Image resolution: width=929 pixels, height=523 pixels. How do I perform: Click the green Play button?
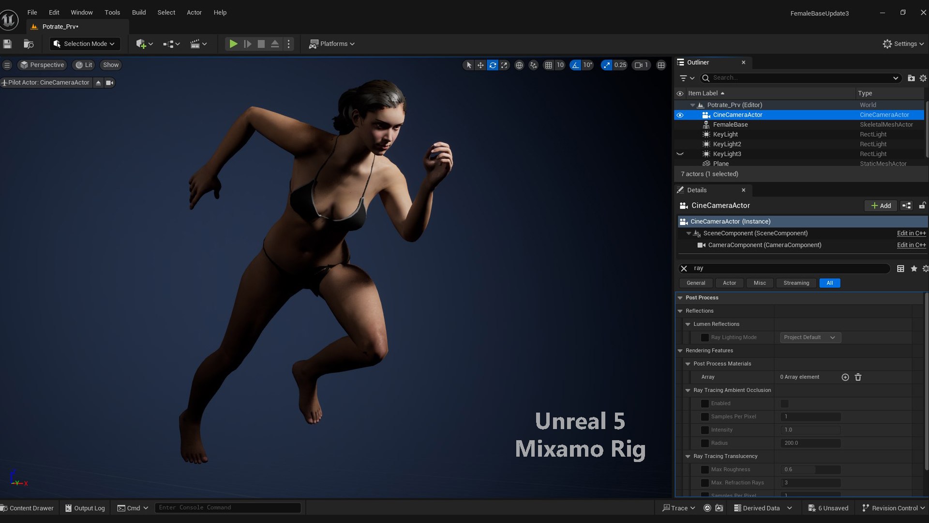point(233,44)
